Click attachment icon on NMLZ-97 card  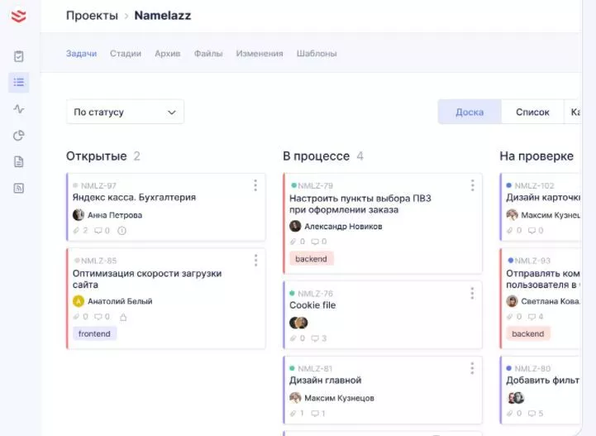[76, 230]
